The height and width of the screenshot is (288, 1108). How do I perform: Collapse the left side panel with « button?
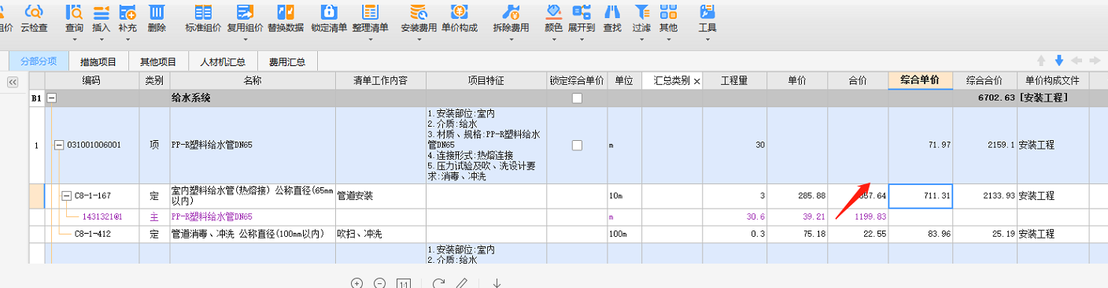(13, 82)
